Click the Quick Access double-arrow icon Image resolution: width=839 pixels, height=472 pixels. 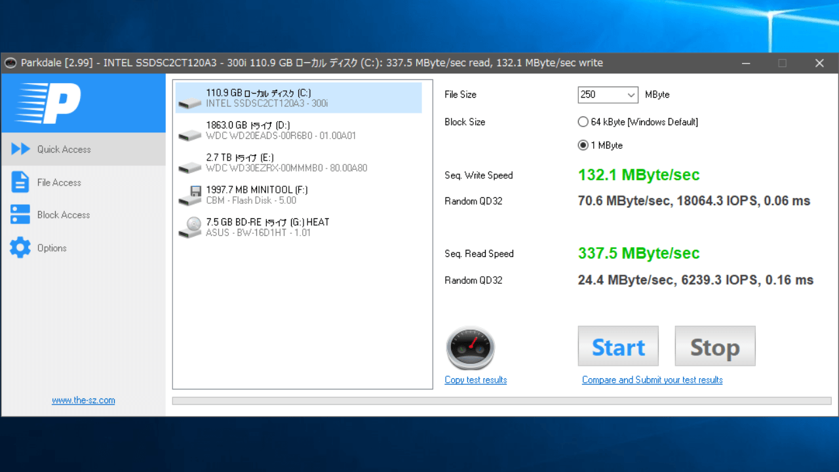(x=20, y=149)
